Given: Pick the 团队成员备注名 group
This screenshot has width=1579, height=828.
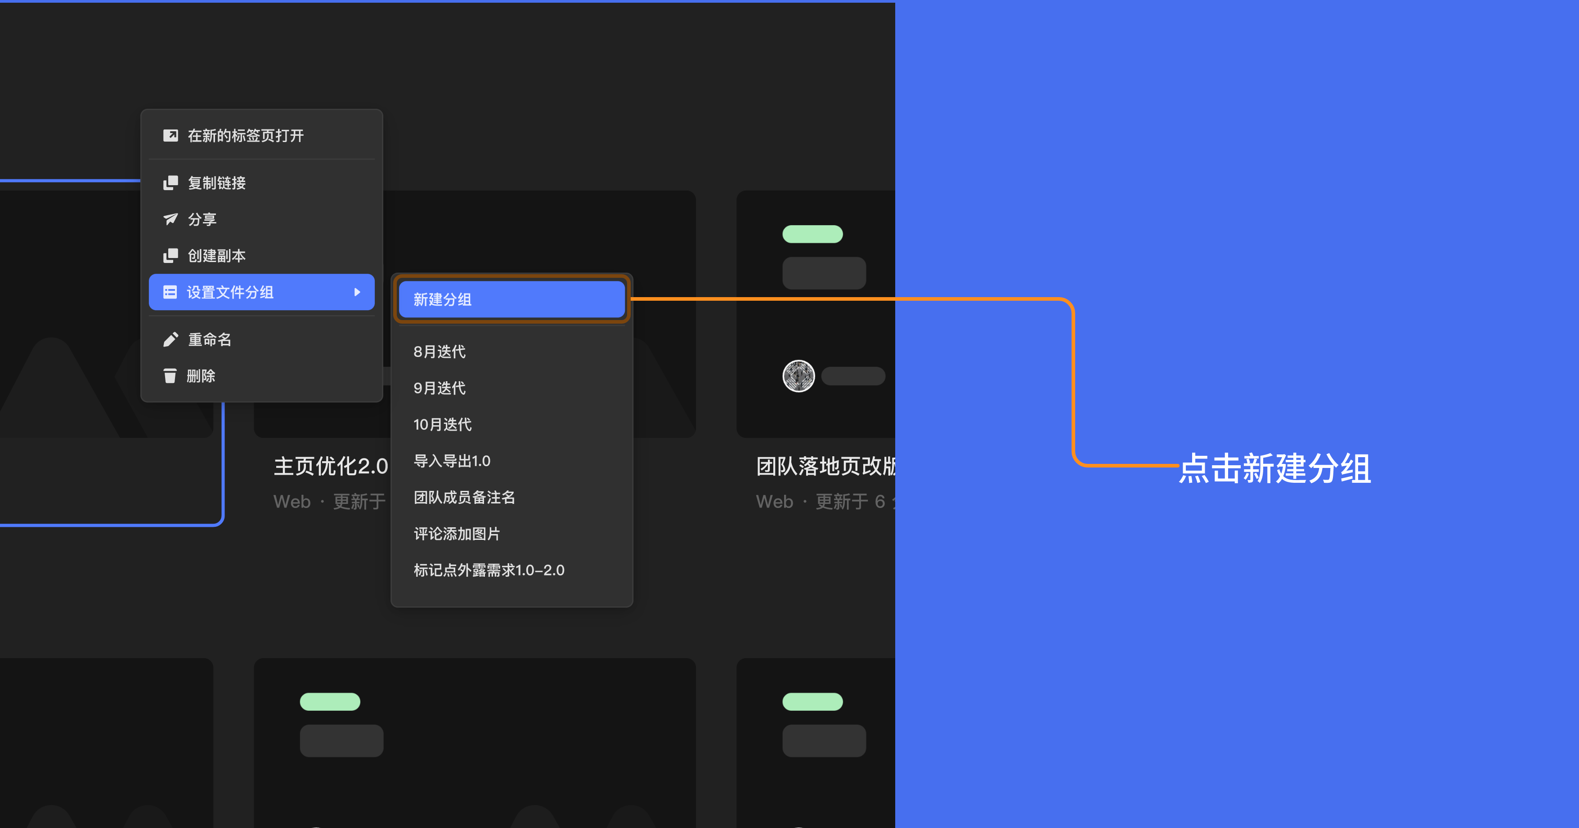Looking at the screenshot, I should click(x=511, y=497).
